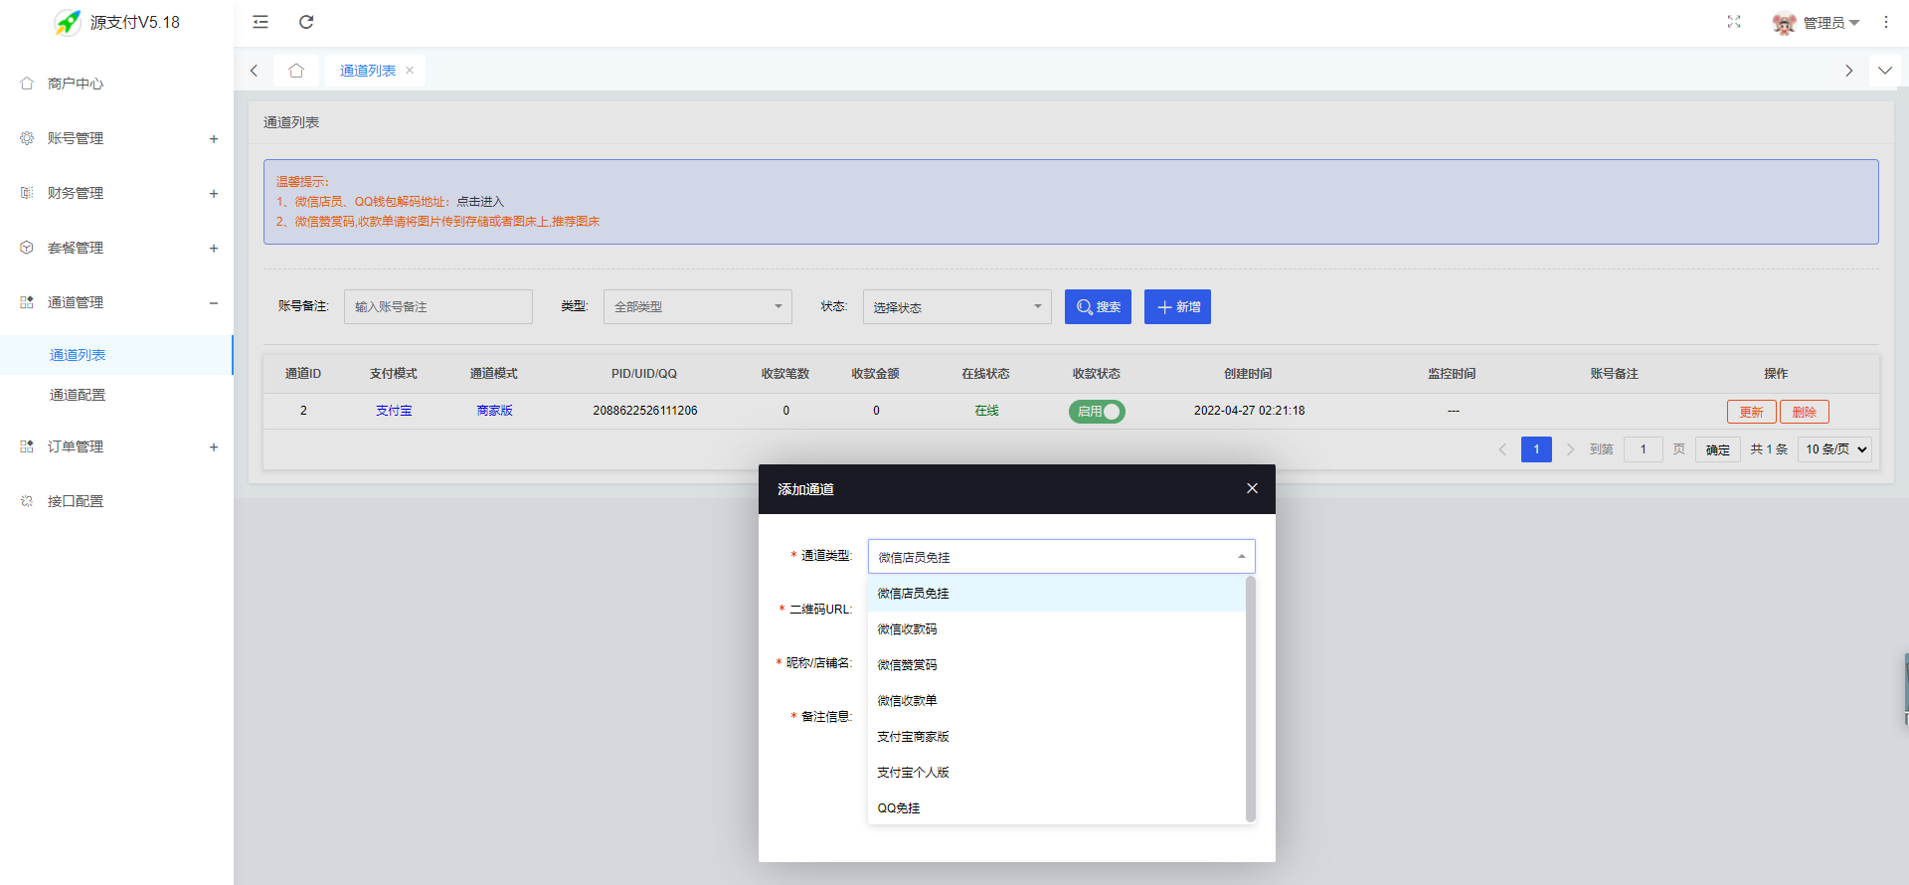The height and width of the screenshot is (885, 1909).
Task: Click the 账号备注 input field
Action: [438, 306]
